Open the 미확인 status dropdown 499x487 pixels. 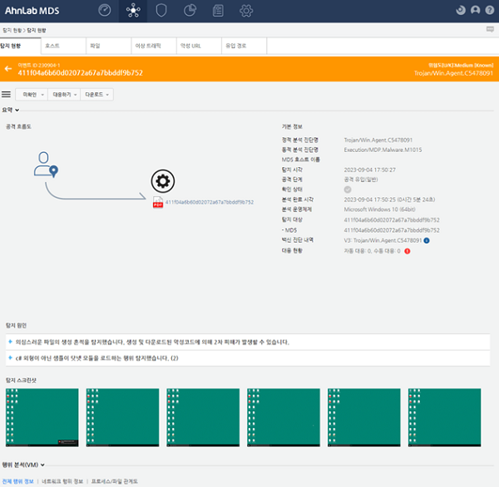click(32, 95)
